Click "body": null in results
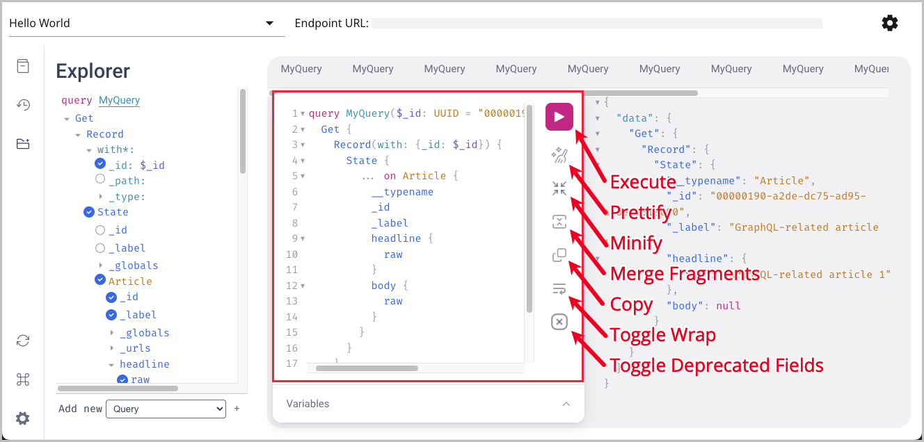This screenshot has width=924, height=442. 703,306
